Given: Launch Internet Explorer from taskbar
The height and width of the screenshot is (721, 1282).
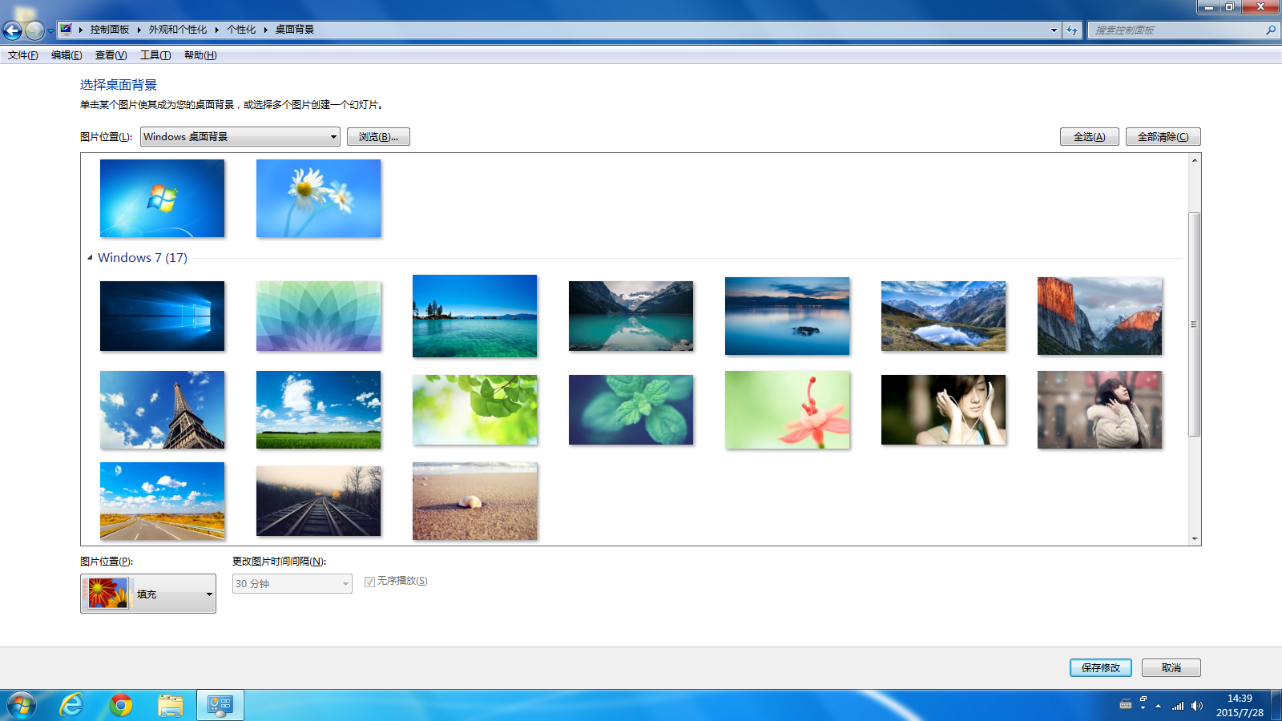Looking at the screenshot, I should pyautogui.click(x=71, y=705).
